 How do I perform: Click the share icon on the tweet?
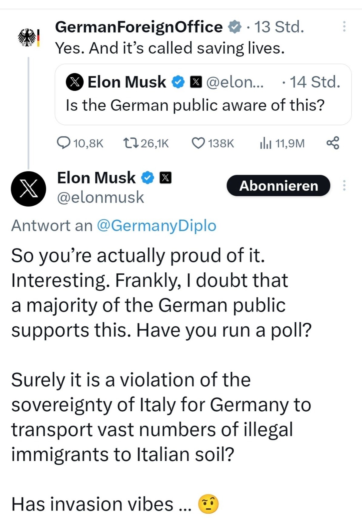coord(333,143)
